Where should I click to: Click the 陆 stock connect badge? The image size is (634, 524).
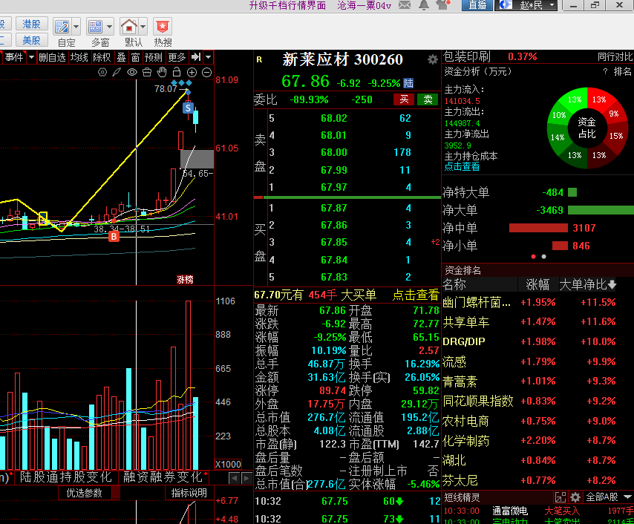point(408,83)
